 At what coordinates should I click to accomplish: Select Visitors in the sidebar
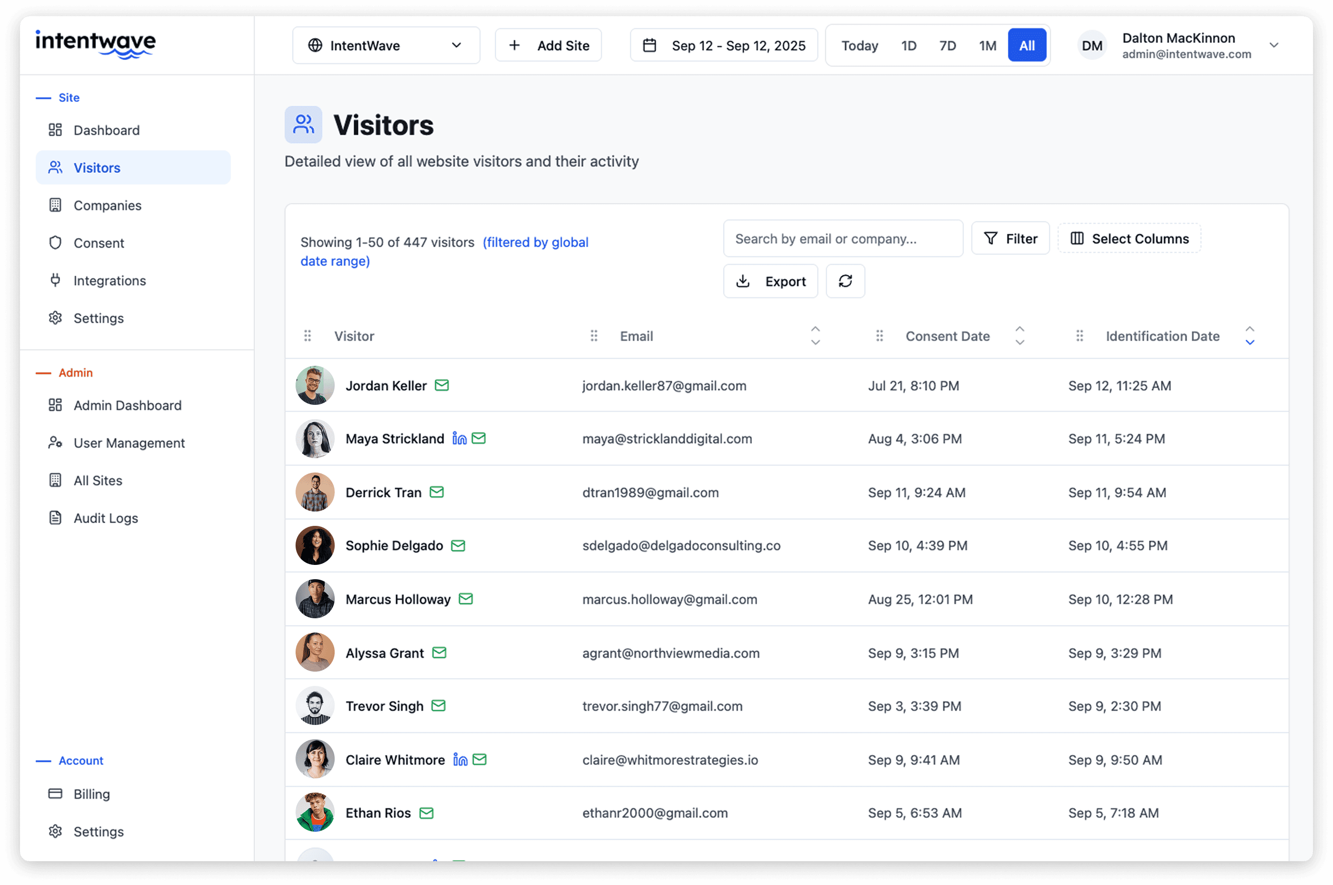point(133,168)
